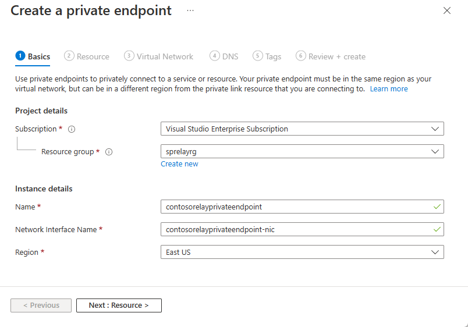Viewport: 468px width, 327px height.
Task: Click the Resource group info icon
Action: pyautogui.click(x=108, y=152)
